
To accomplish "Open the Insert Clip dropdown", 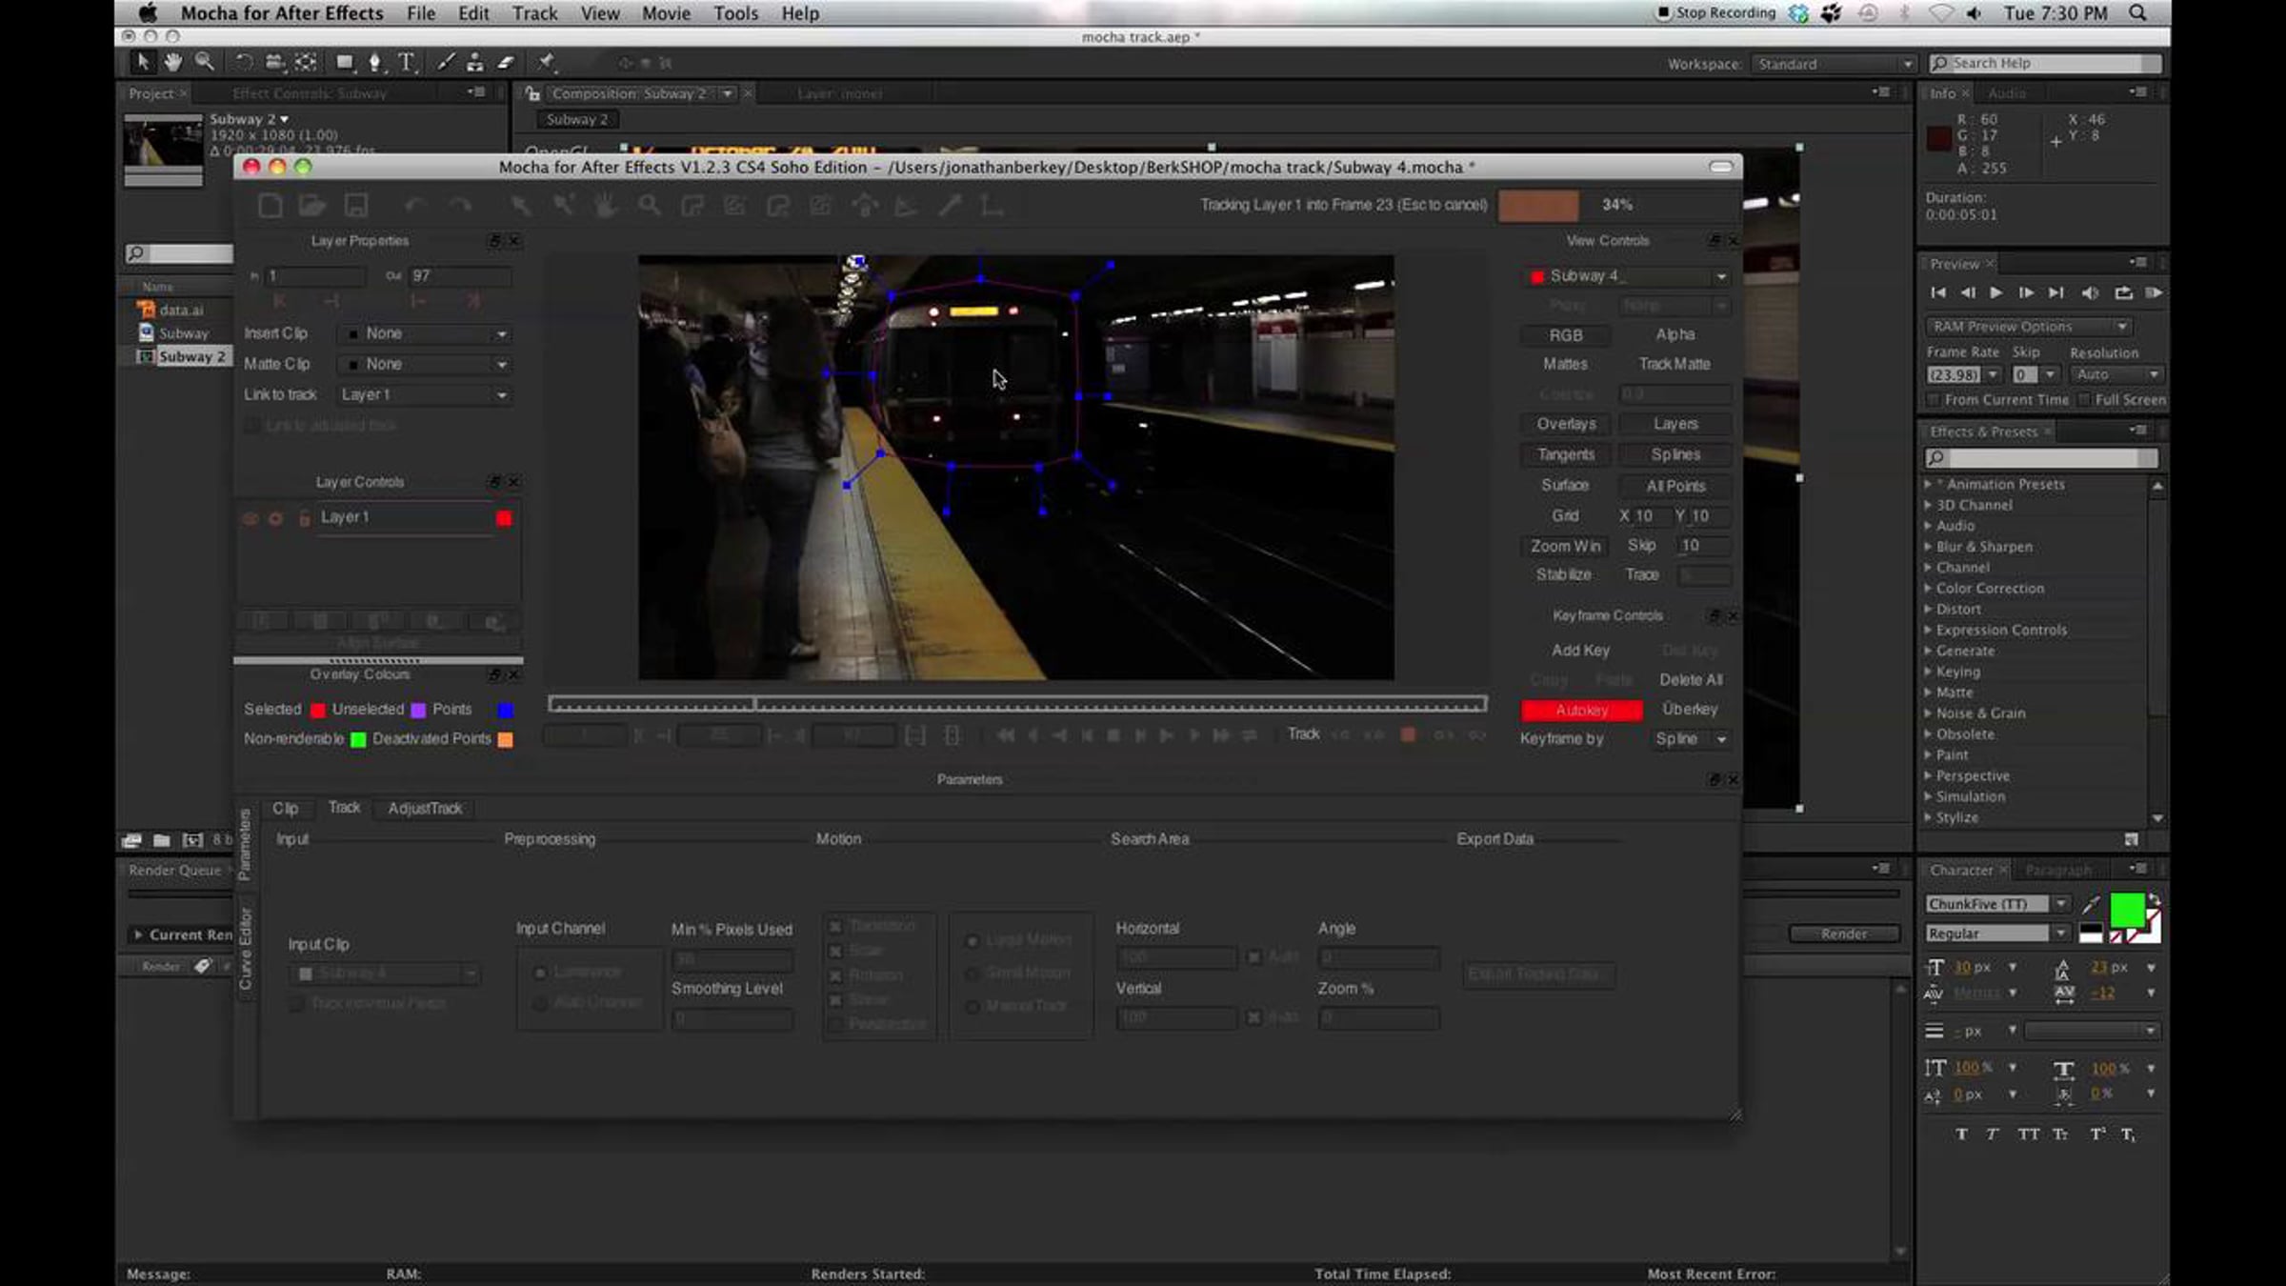I will click(426, 334).
